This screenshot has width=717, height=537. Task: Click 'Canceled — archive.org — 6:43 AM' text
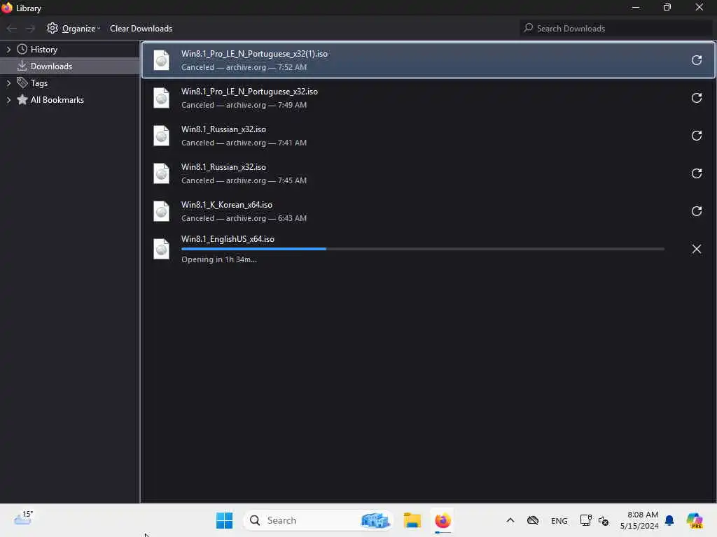(x=244, y=218)
